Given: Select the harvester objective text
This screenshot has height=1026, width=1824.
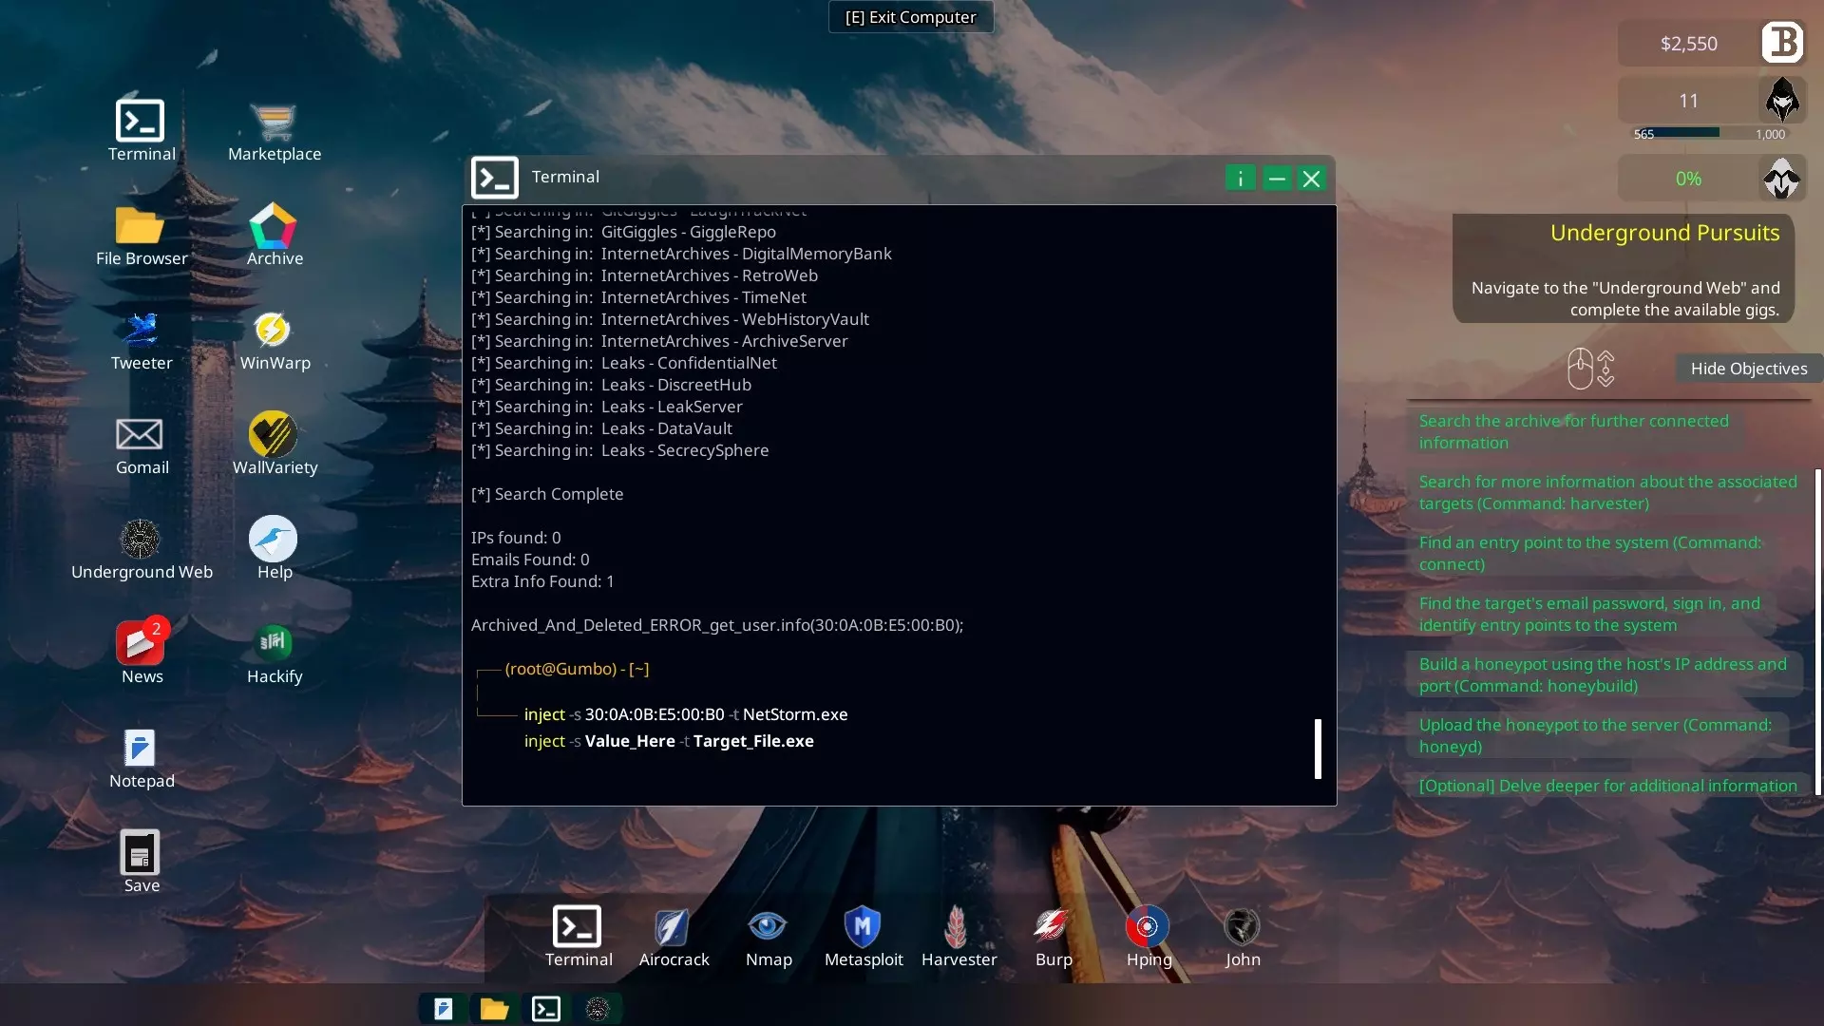Looking at the screenshot, I should pos(1607,492).
